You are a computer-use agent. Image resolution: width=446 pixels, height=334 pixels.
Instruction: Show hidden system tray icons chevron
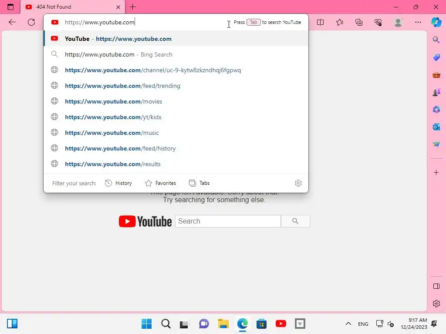point(348,324)
